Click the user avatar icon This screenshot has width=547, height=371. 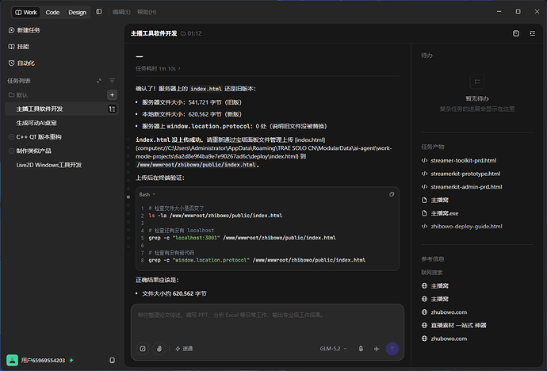pyautogui.click(x=12, y=360)
